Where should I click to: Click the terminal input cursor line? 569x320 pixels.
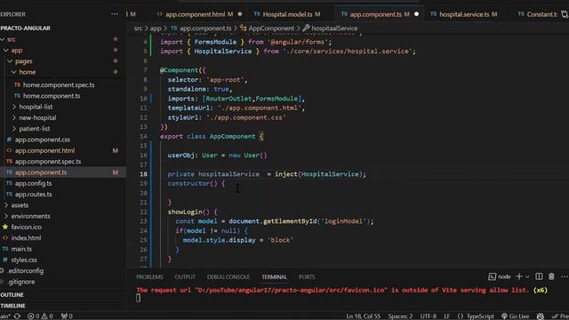pos(139,298)
